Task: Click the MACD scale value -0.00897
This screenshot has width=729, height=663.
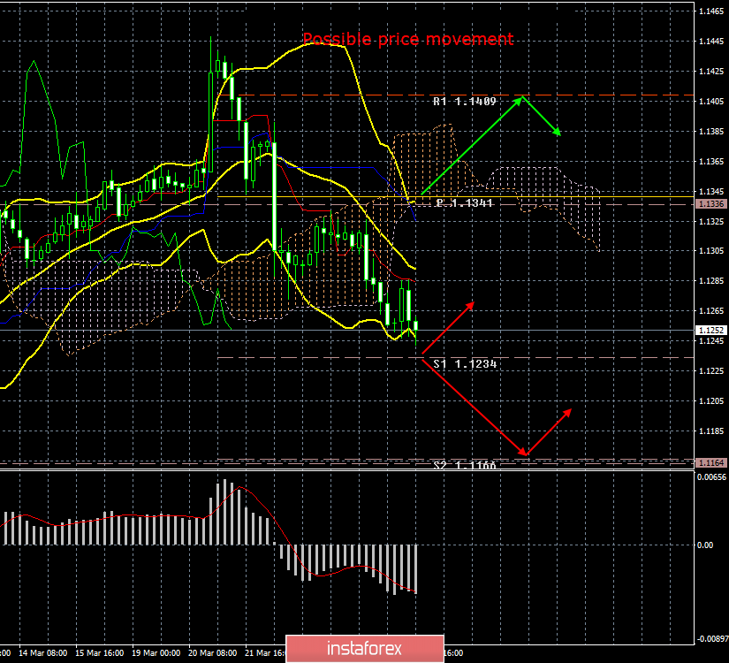Action: (712, 639)
